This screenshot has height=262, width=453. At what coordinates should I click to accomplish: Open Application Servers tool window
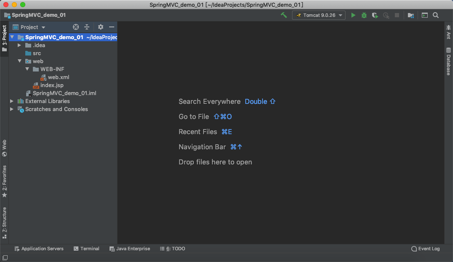pos(39,249)
